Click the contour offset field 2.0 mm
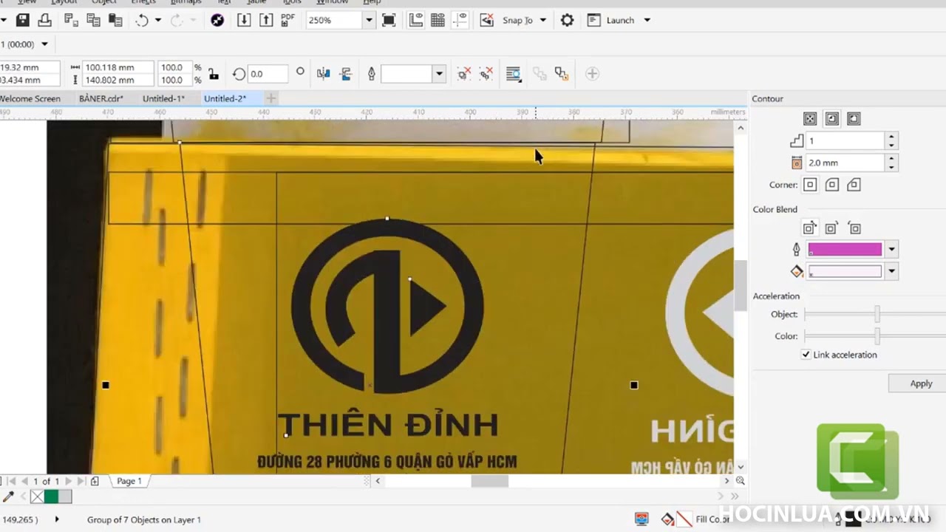Screen dimensions: 946x532 coord(845,163)
